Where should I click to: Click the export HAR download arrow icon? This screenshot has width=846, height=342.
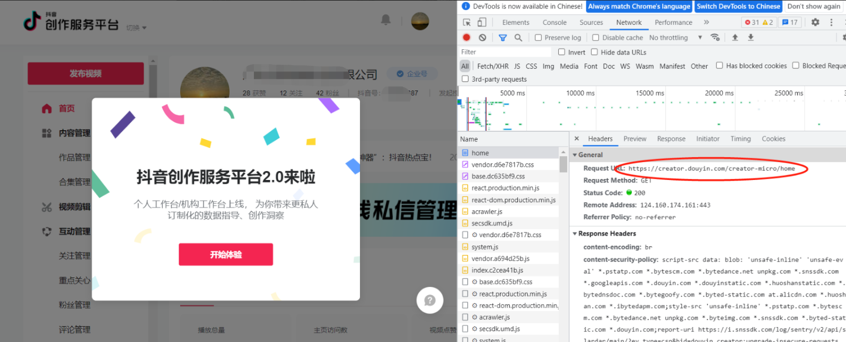click(x=751, y=38)
